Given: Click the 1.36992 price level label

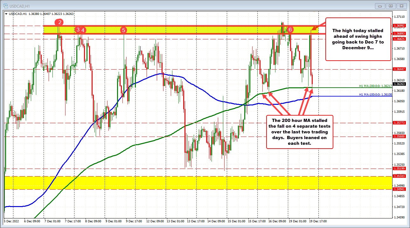Looking at the screenshot, I should (399, 25).
